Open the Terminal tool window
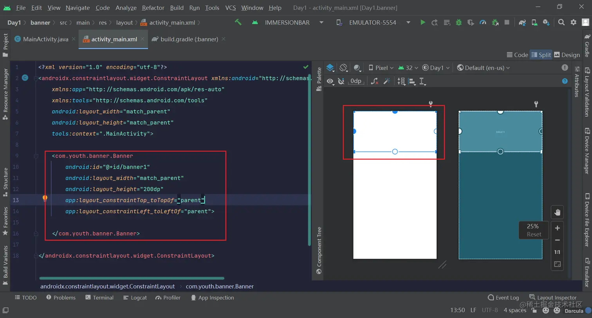This screenshot has height=318, width=592. pyautogui.click(x=99, y=298)
